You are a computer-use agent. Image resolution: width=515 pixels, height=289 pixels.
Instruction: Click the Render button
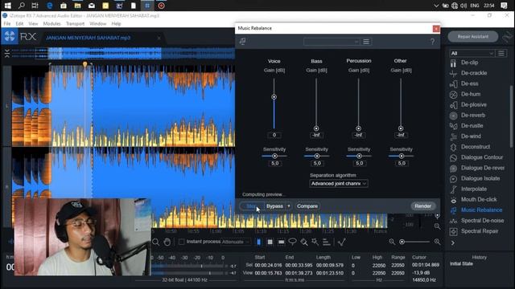[x=422, y=206]
